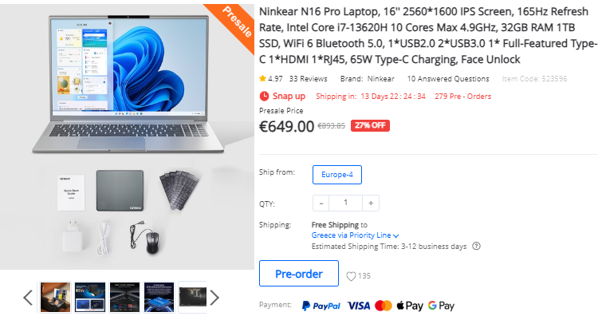Image resolution: width=598 pixels, height=320 pixels.
Task: Expand Greece via Priority Line shipping dropdown
Action: pos(355,235)
